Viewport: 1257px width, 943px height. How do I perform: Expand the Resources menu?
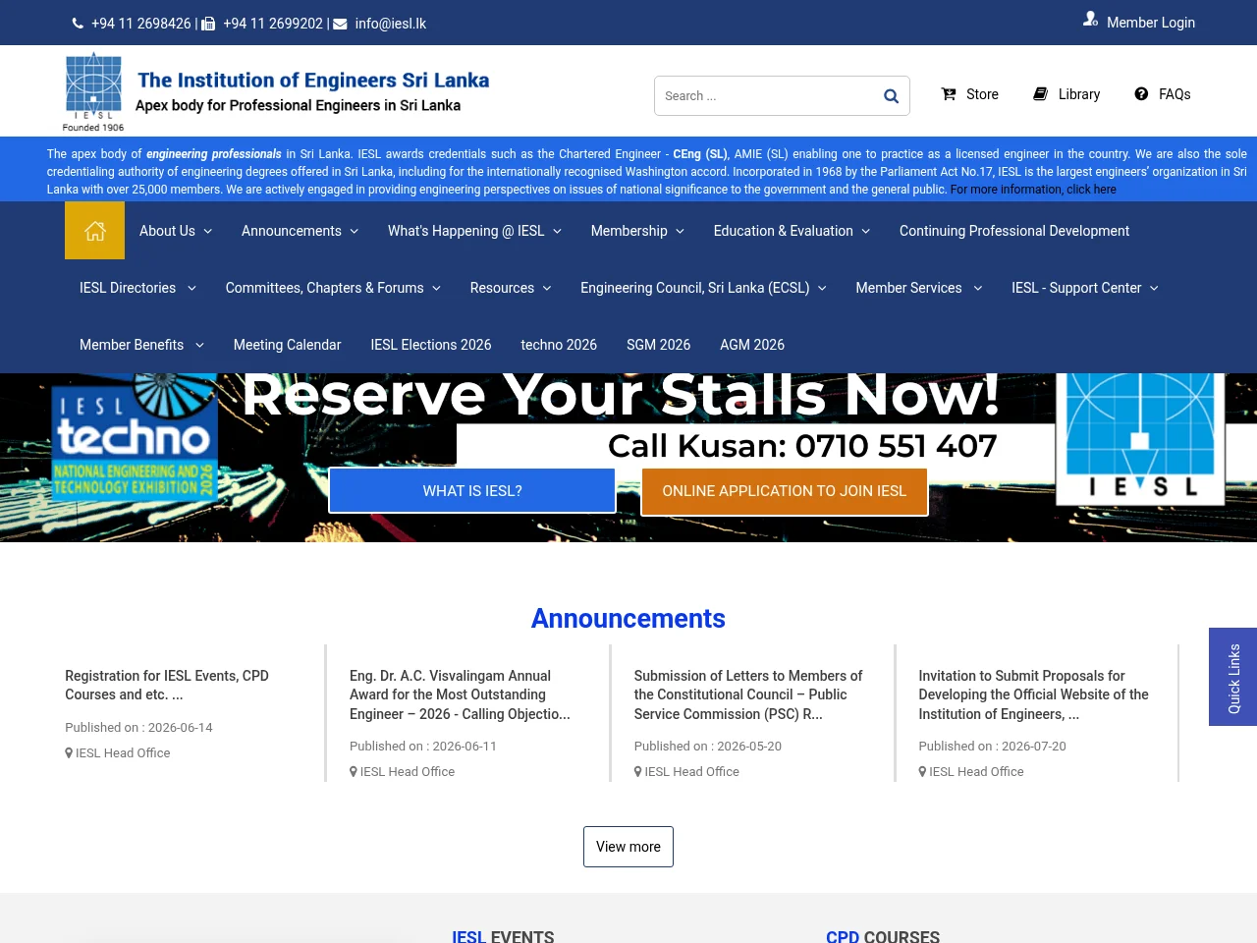tap(511, 288)
